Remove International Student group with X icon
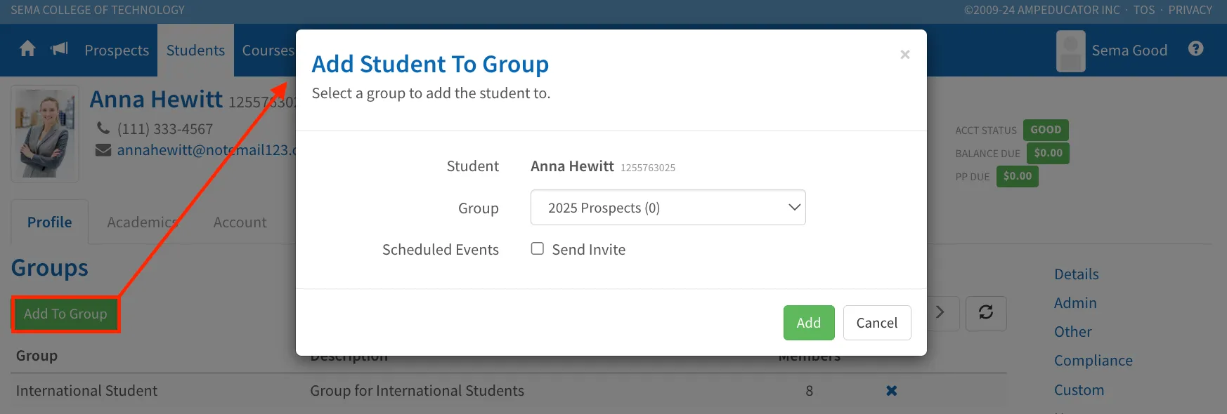Viewport: 1227px width, 414px height. click(891, 391)
